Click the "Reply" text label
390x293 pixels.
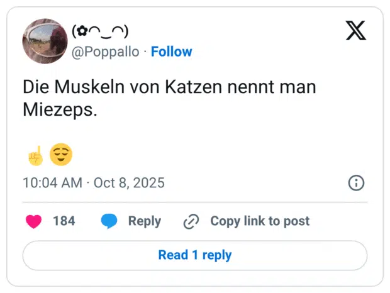click(x=145, y=221)
